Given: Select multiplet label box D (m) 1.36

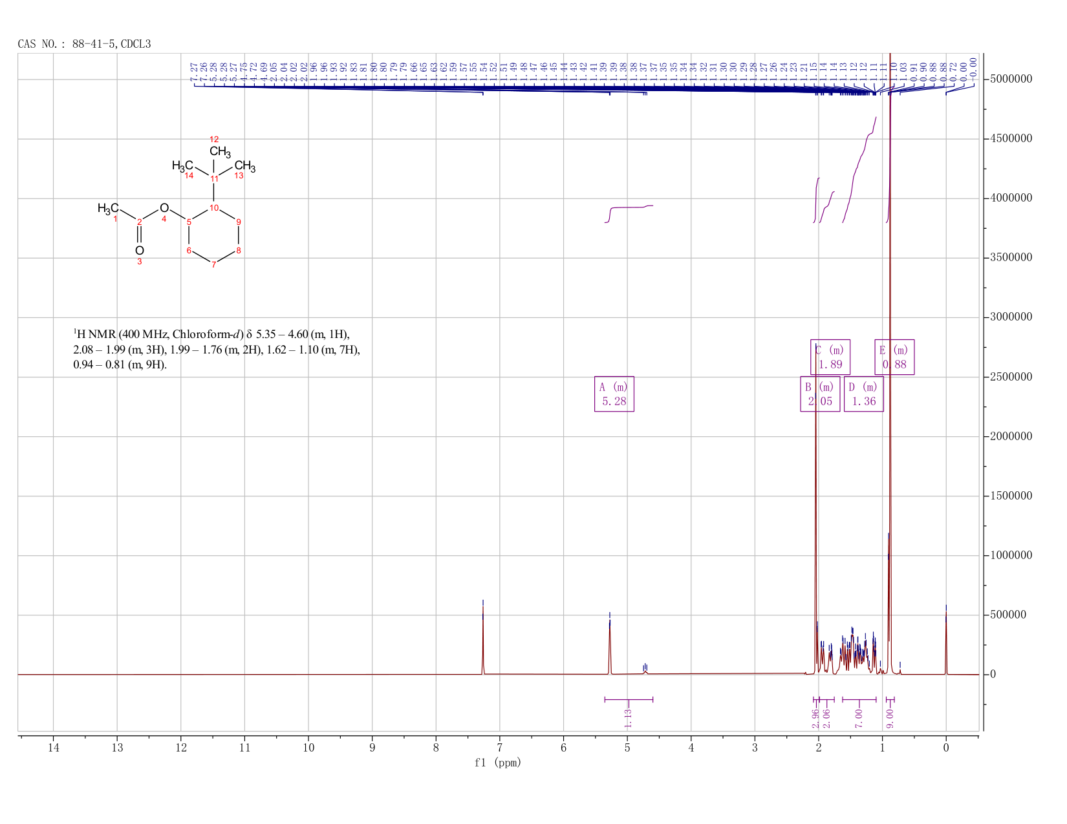Looking at the screenshot, I should pos(863,394).
